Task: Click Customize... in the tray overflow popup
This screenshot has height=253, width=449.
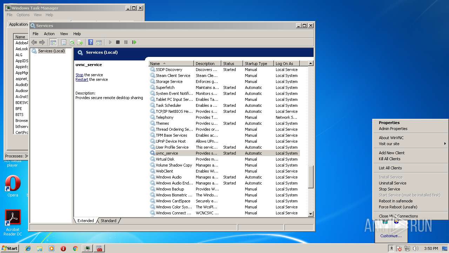Action: click(391, 236)
